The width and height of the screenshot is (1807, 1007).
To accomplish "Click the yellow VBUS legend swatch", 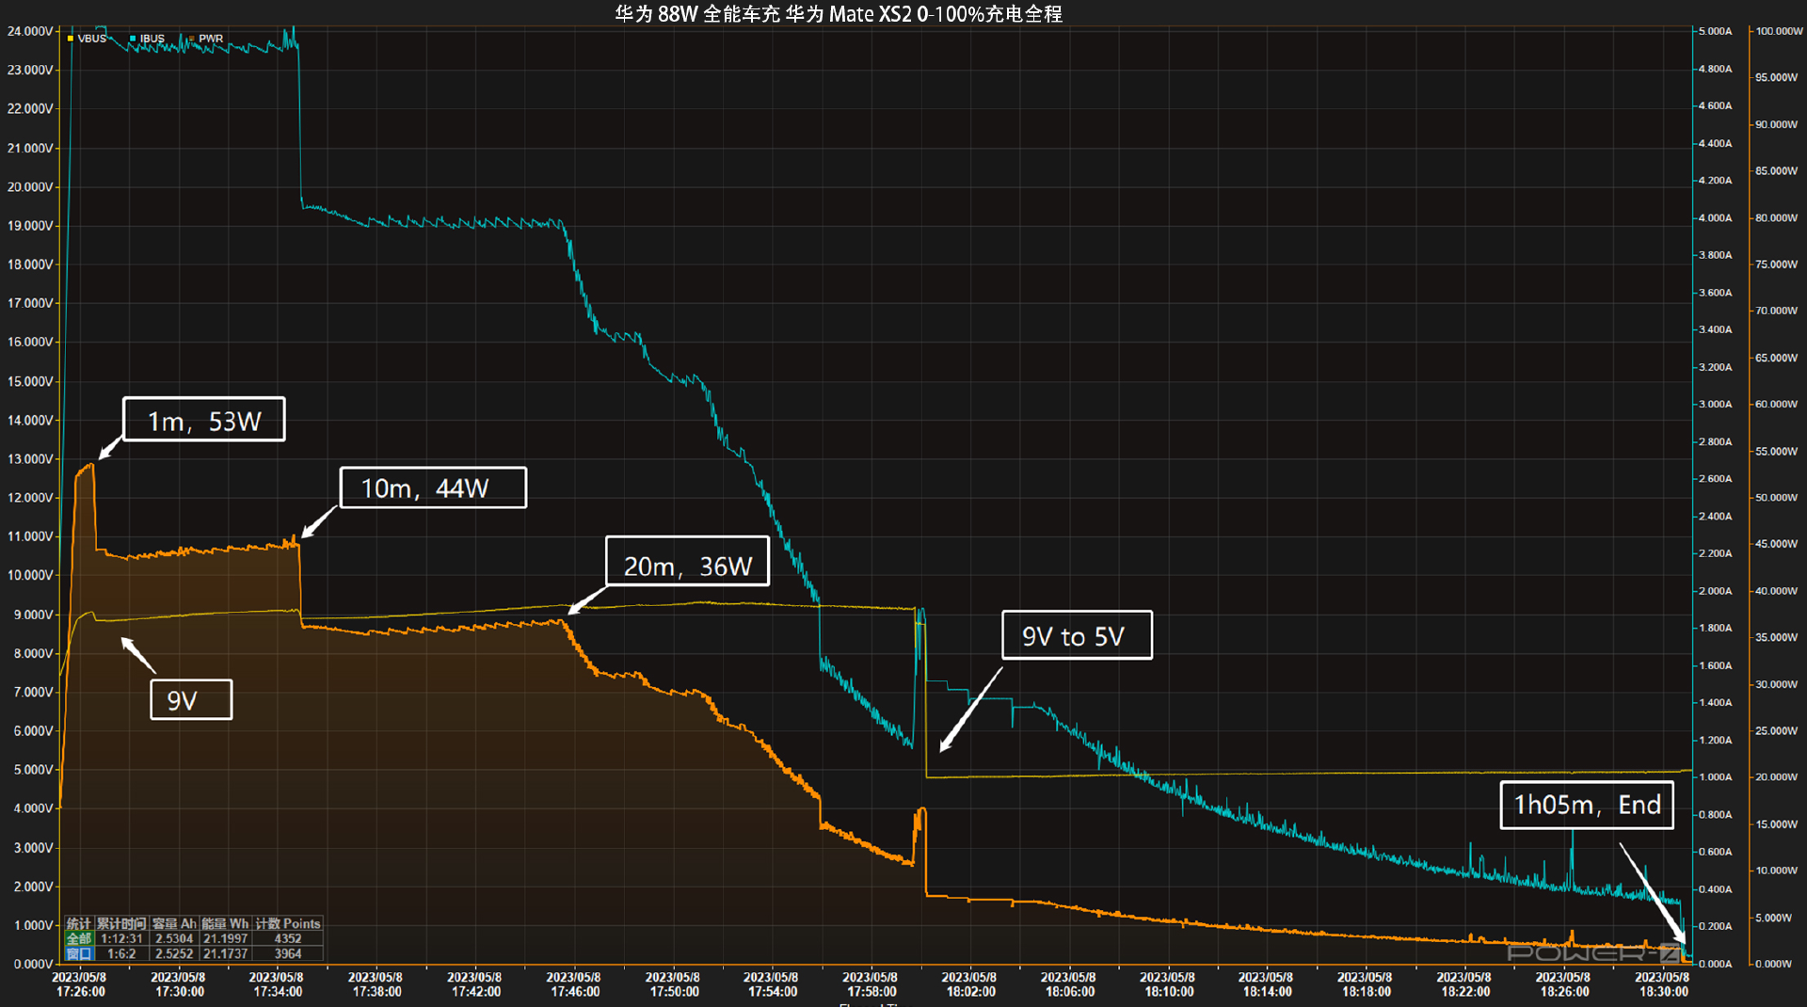I will pos(71,39).
